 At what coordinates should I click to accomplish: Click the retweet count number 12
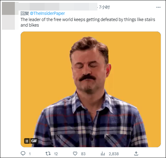56,154
